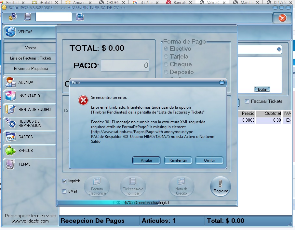This screenshot has height=230, width=295.
Task: Click Anular in the error dialog
Action: coord(146,160)
